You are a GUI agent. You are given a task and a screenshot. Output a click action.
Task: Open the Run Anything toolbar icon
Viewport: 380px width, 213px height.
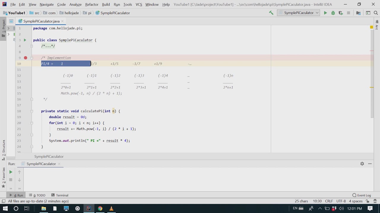pyautogui.click(x=368, y=13)
